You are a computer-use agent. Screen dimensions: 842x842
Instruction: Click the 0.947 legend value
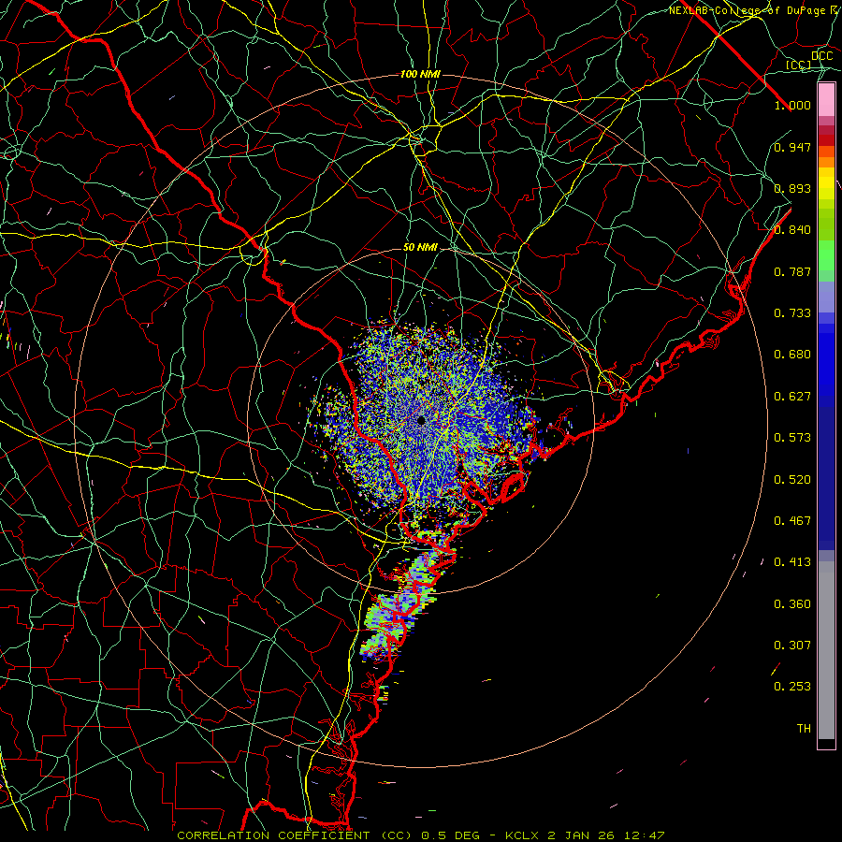792,147
